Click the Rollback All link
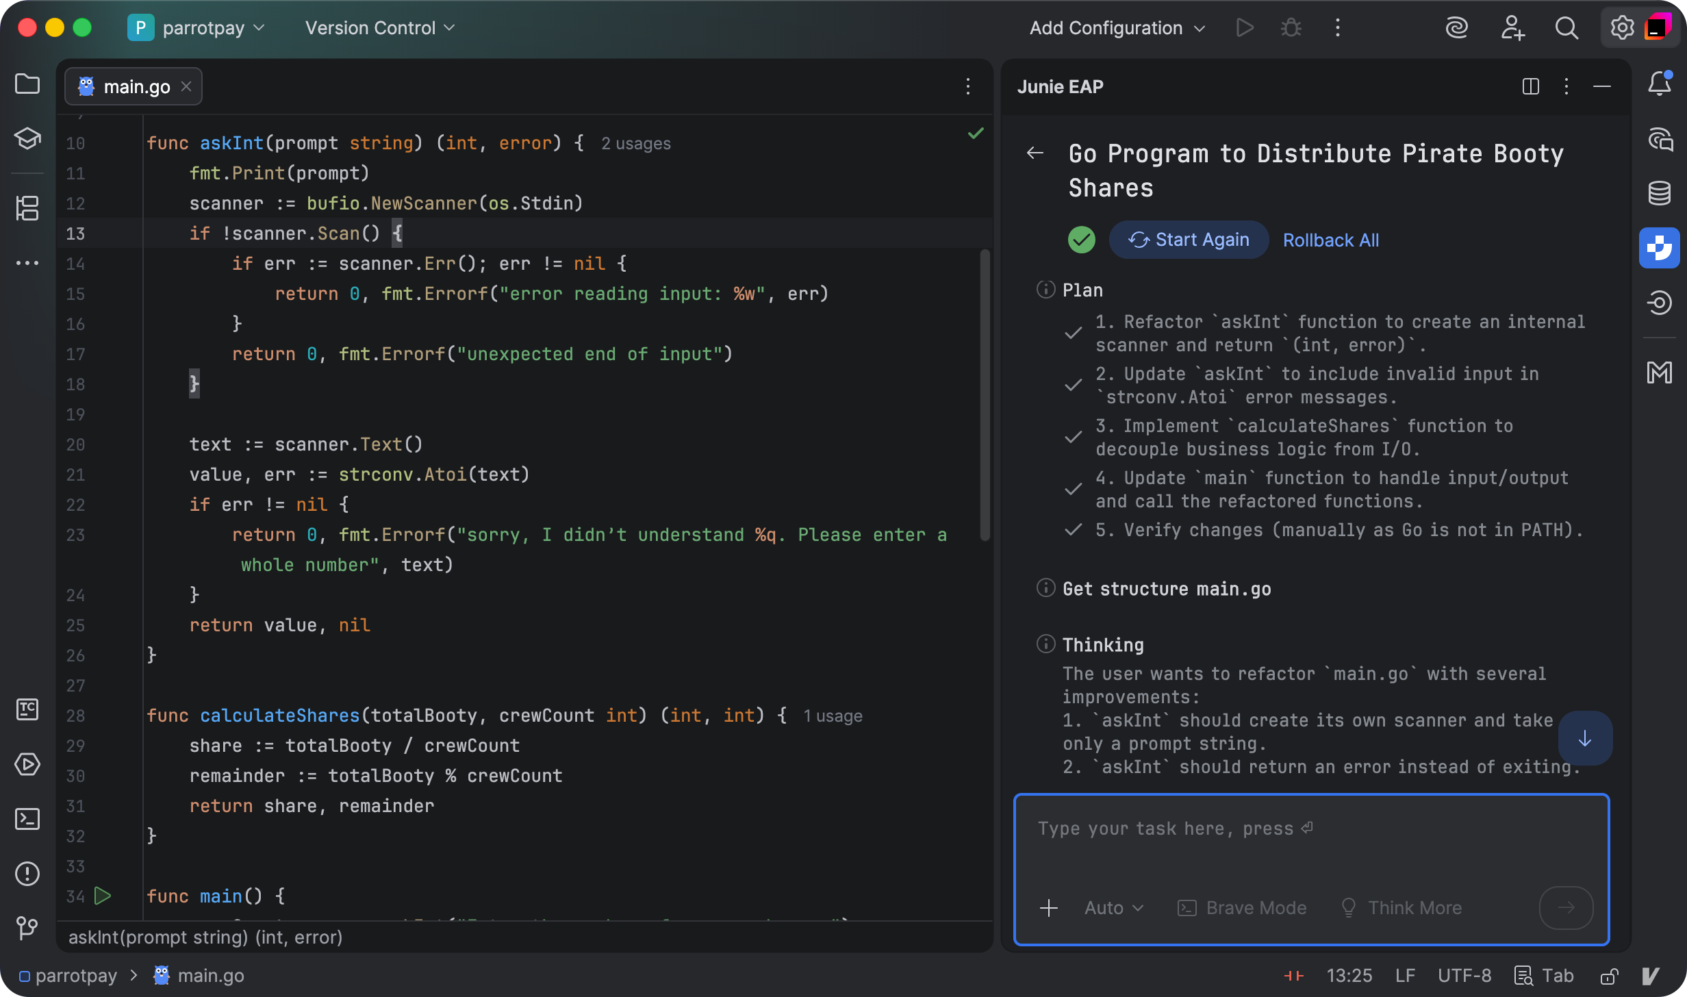This screenshot has height=997, width=1687. [1330, 240]
